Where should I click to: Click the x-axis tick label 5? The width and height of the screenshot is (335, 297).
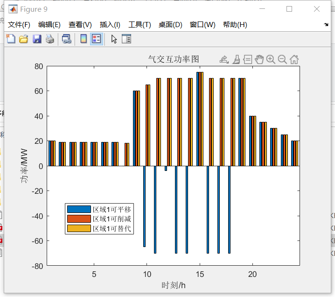click(x=94, y=274)
